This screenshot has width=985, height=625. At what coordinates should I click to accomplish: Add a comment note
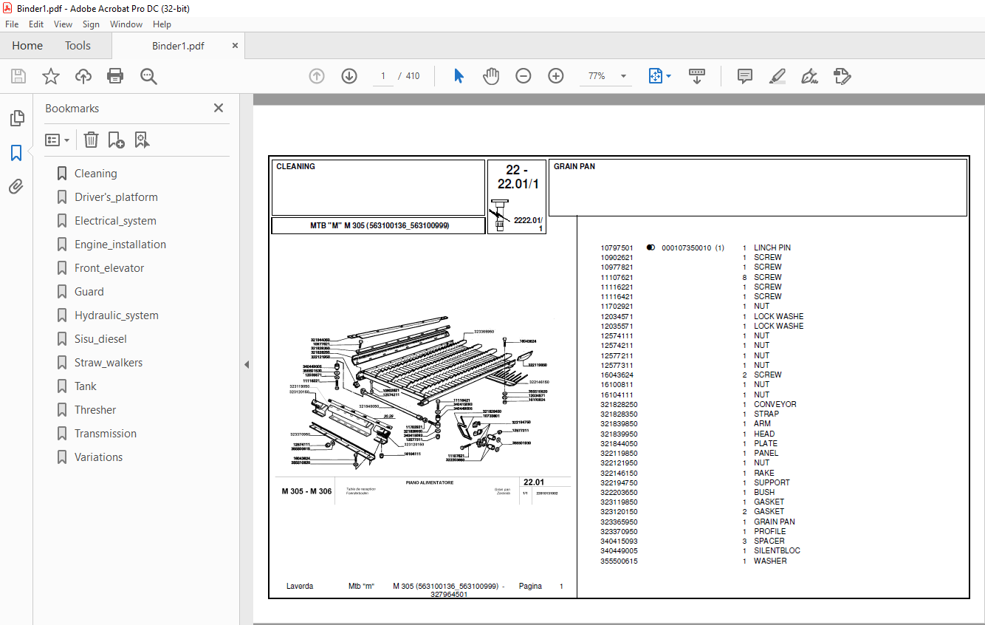[x=745, y=76]
